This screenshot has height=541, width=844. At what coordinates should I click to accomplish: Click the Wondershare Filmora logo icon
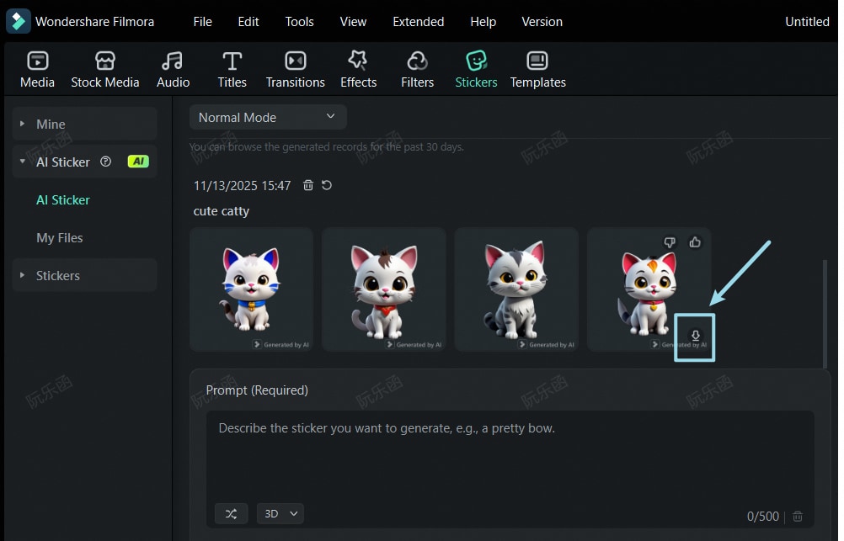click(18, 22)
